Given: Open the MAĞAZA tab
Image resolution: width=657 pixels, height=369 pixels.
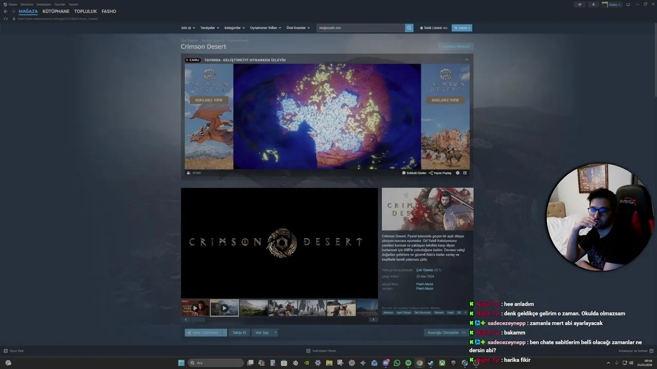Looking at the screenshot, I should click(x=28, y=11).
